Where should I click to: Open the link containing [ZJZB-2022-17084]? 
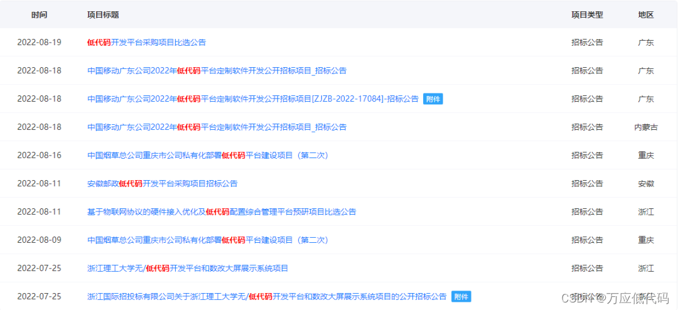click(x=252, y=99)
